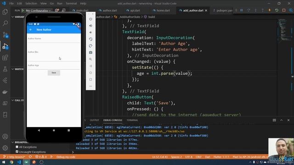Open the Extensions view
The image size is (294, 165).
[x=5, y=58]
